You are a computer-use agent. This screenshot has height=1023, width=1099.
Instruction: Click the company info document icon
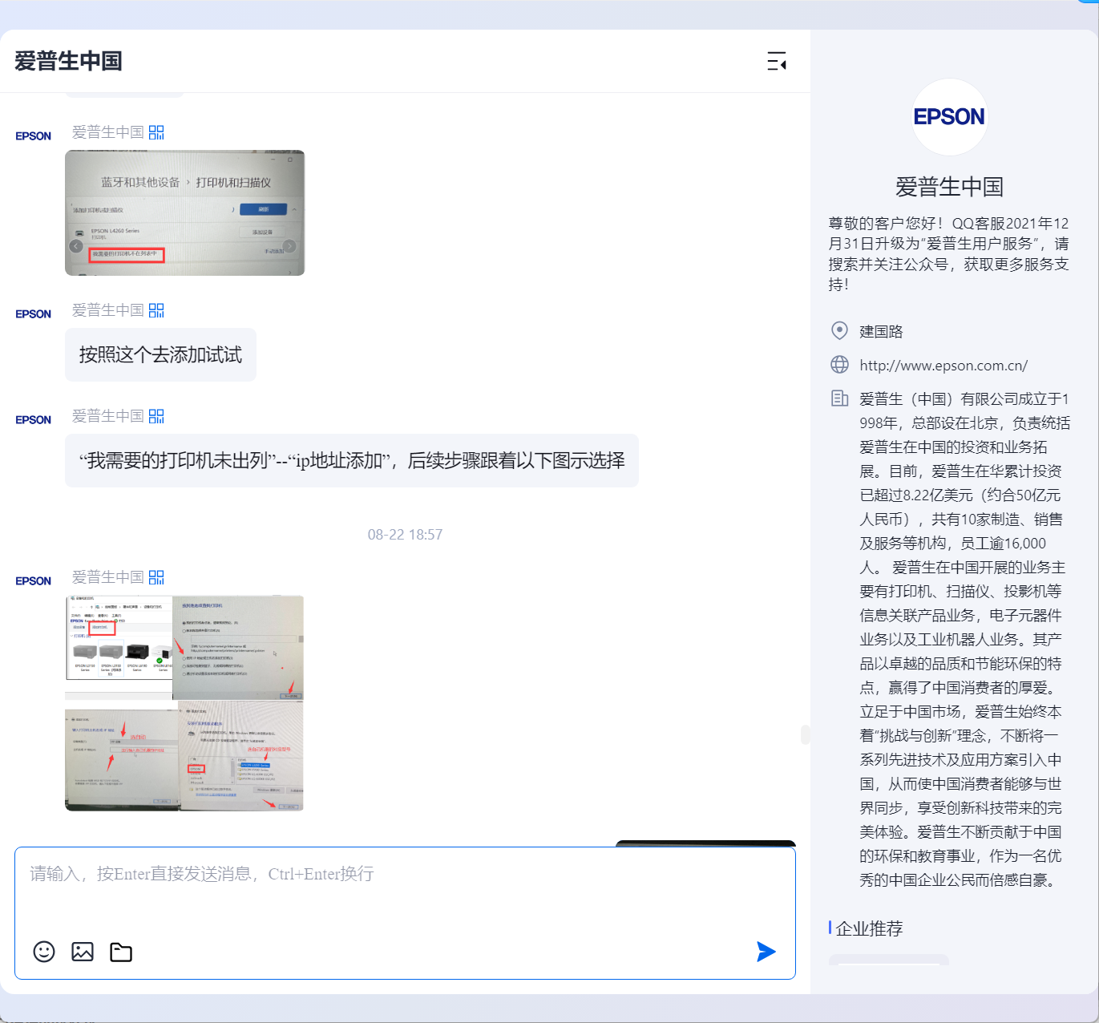839,398
